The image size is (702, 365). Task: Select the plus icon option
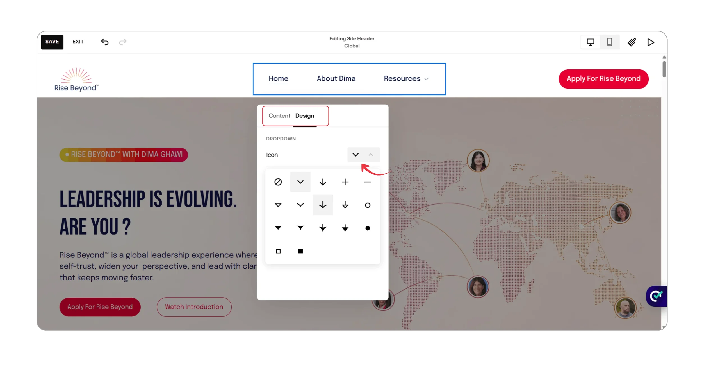pos(345,182)
